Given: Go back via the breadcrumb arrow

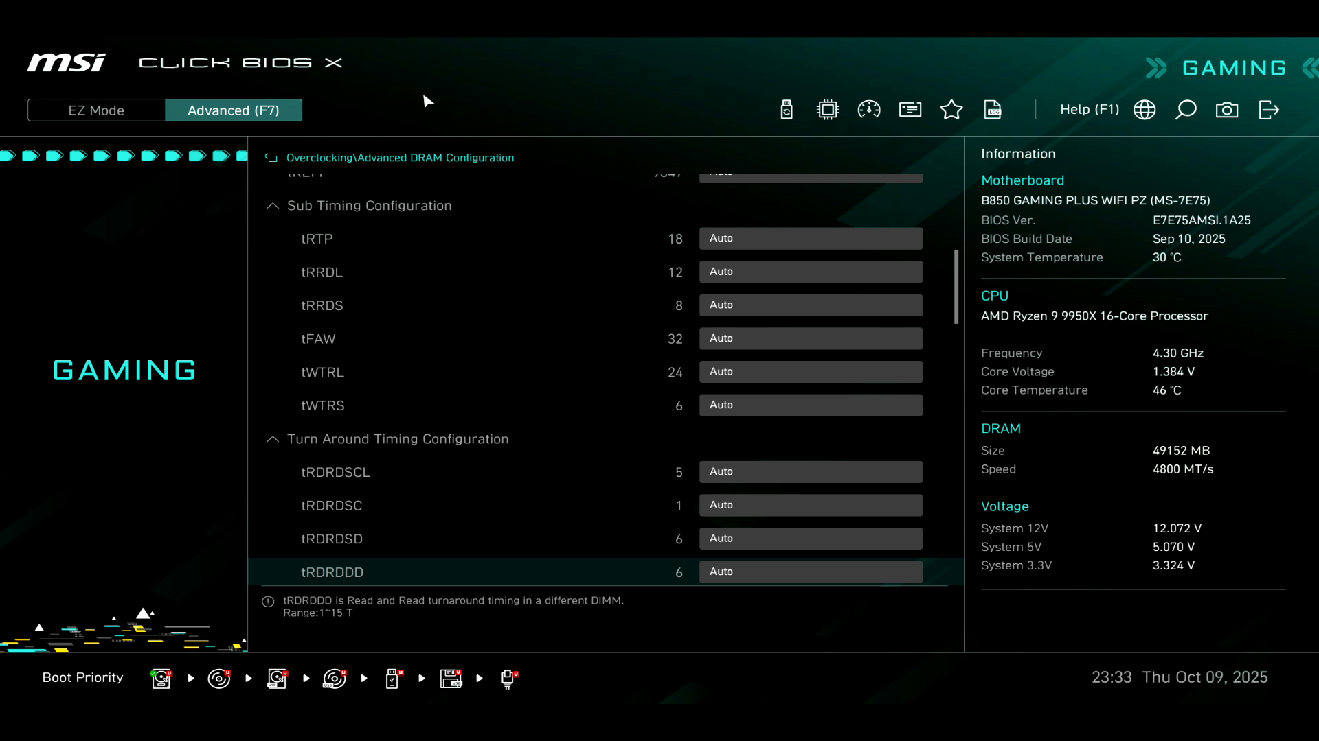Looking at the screenshot, I should tap(271, 158).
